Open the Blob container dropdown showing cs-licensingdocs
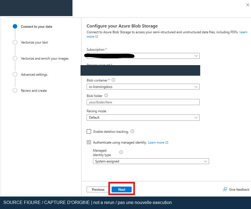251x209 pixels. coord(143,86)
